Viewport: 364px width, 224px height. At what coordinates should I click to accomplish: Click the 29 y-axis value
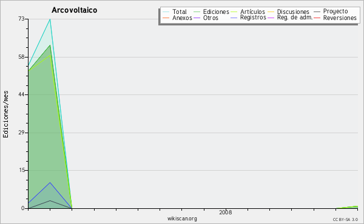pyautogui.click(x=21, y=133)
